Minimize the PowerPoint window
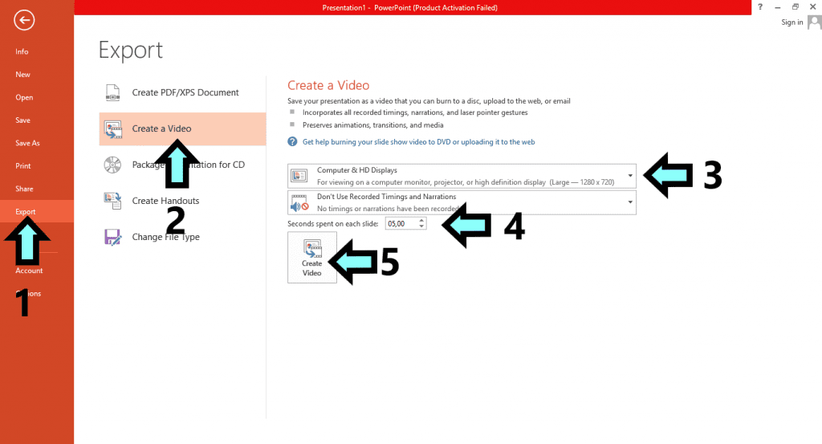This screenshot has width=822, height=444. pos(777,6)
